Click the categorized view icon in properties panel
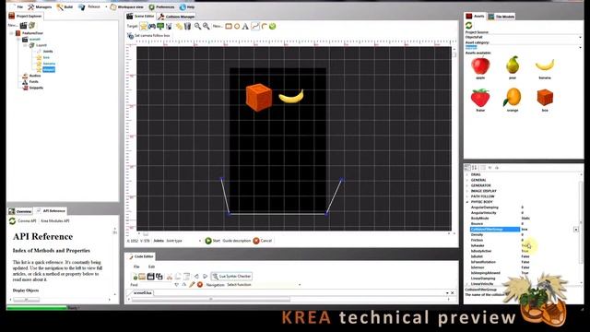 pyautogui.click(x=467, y=168)
